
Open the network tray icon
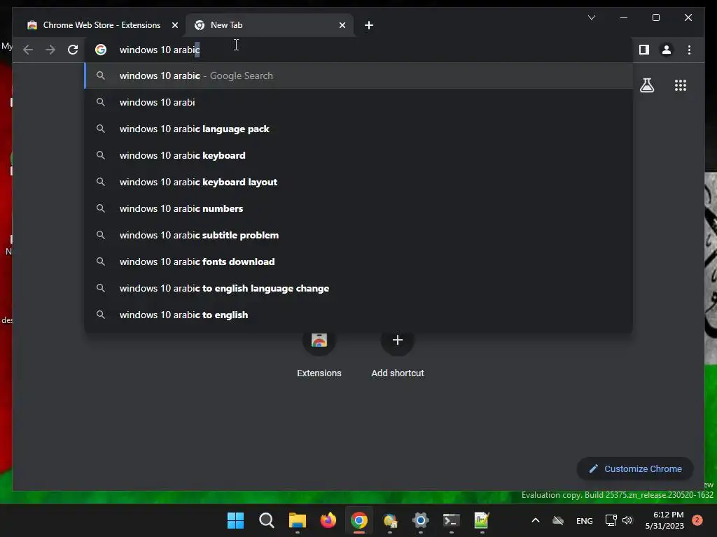pos(611,520)
